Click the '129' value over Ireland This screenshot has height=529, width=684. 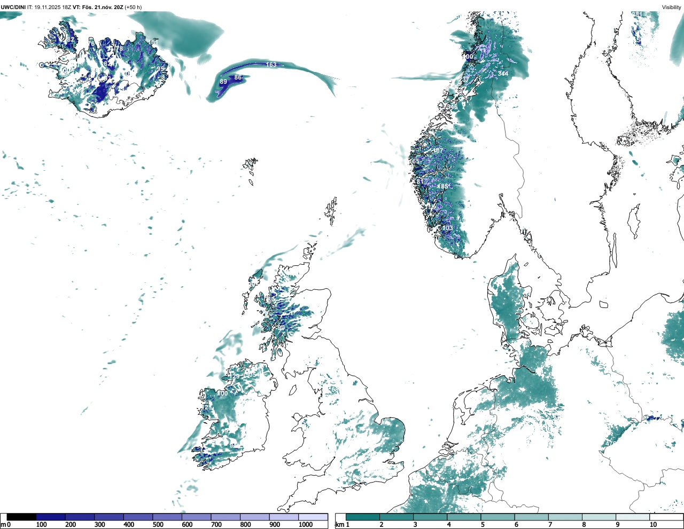(235, 377)
